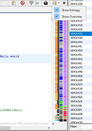Select address row 0043c5dc
The height and width of the screenshot is (131, 92).
81,106
